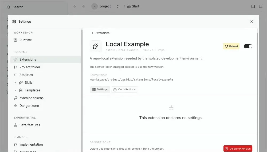Click 'This extension declares no settings.' text
Screen dimensions: 267x152
[171, 118]
